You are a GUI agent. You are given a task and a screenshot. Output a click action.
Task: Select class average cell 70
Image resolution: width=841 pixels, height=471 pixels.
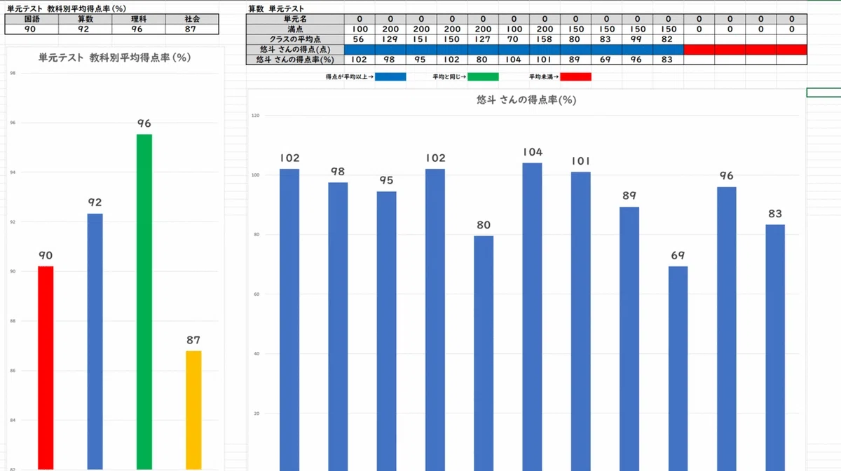(x=514, y=39)
